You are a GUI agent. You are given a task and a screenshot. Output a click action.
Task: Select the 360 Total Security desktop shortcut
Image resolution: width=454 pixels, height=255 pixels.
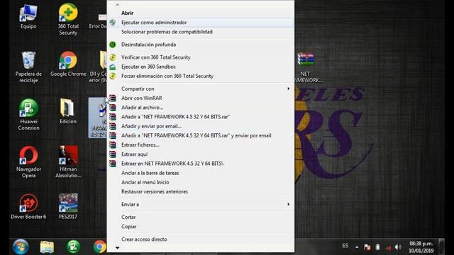[68, 19]
